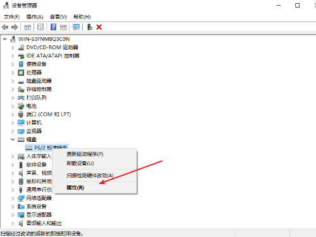316x237 pixels.
Task: Collapse the WIN-S3FNM8Q3C0N root node
Action: pyautogui.click(x=5, y=39)
